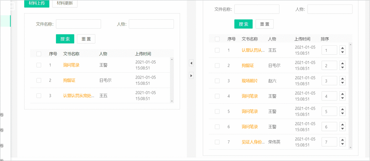Viewport: 370px width, 161px height.
Task: Tick the select-all checkbox in left table header
Action: click(39, 54)
